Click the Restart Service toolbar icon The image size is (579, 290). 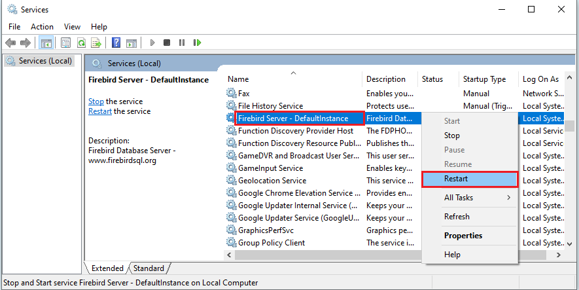coord(196,43)
